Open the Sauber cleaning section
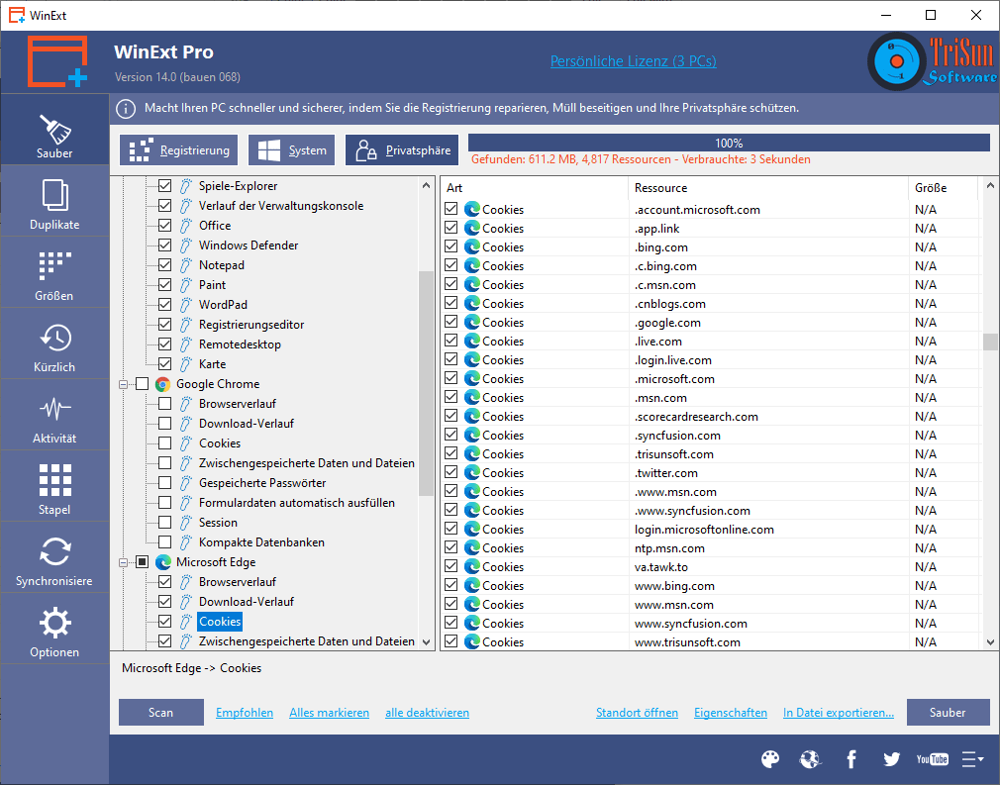1000x785 pixels. pos(54,130)
